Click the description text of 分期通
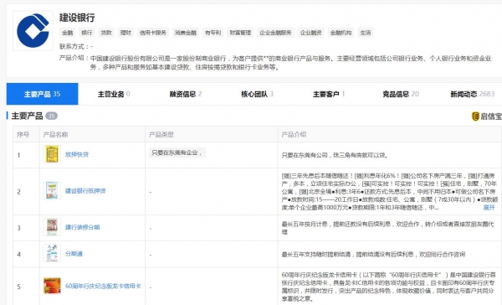This screenshot has width=502, height=305. pos(373,255)
